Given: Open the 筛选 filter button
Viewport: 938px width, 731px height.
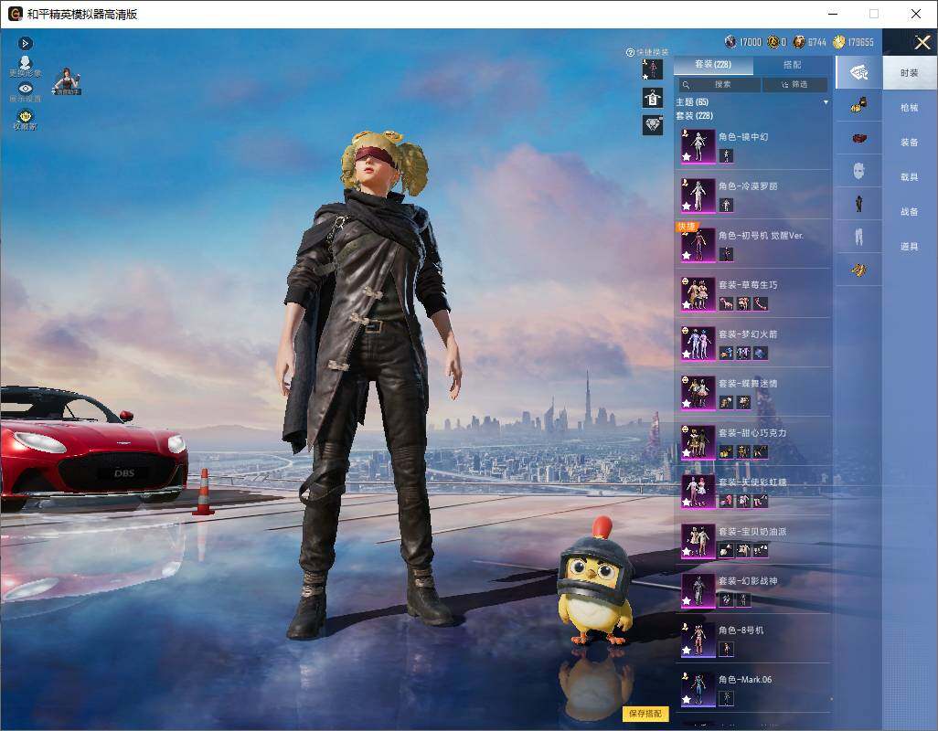Looking at the screenshot, I should [795, 84].
